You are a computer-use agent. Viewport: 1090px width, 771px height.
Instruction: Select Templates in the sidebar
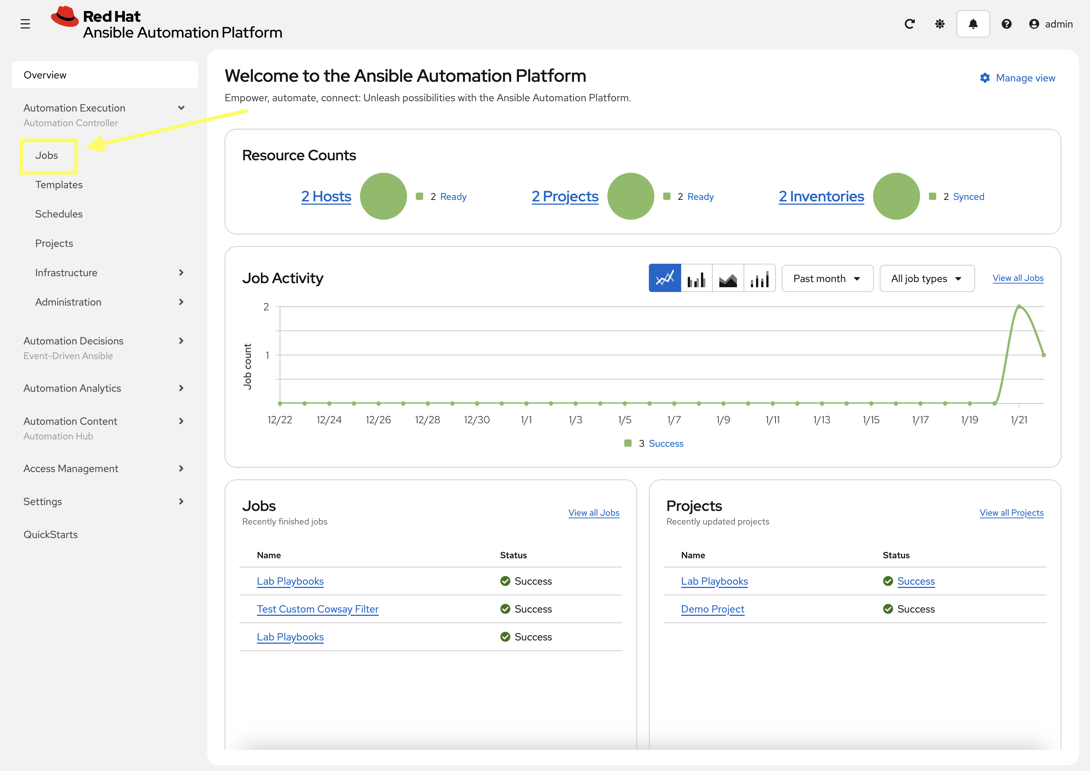(58, 184)
